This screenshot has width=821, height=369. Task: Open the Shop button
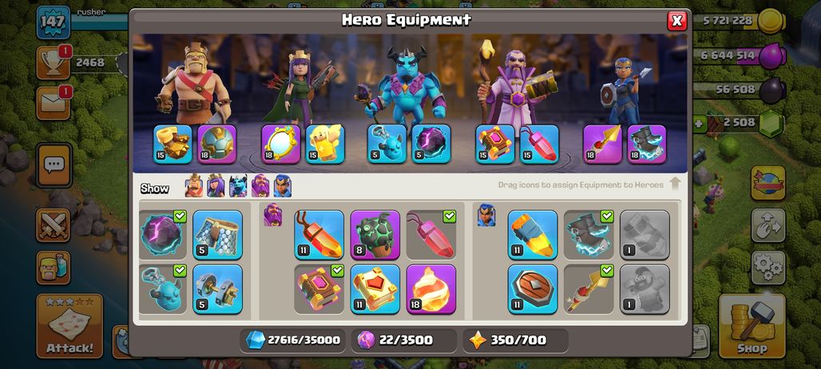pyautogui.click(x=752, y=326)
